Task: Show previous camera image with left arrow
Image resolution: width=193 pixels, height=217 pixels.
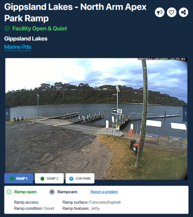Action: [7, 113]
